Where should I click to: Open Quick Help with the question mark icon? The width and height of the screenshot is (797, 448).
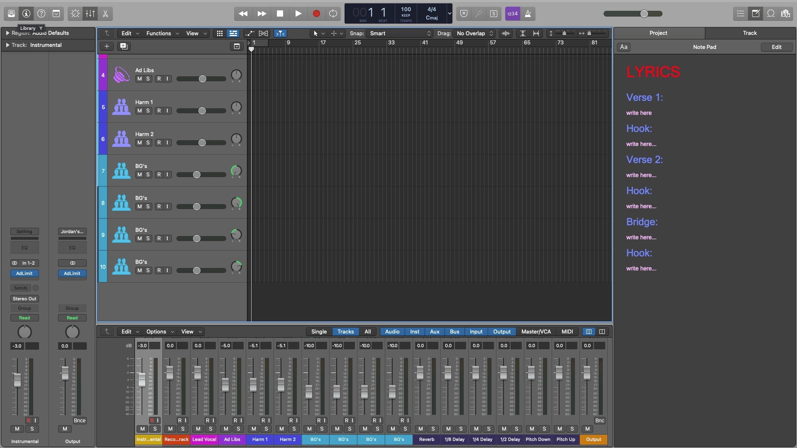[x=41, y=14]
